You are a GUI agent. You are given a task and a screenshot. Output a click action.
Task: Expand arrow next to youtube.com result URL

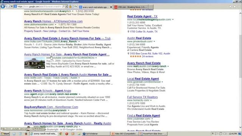(x=96, y=58)
